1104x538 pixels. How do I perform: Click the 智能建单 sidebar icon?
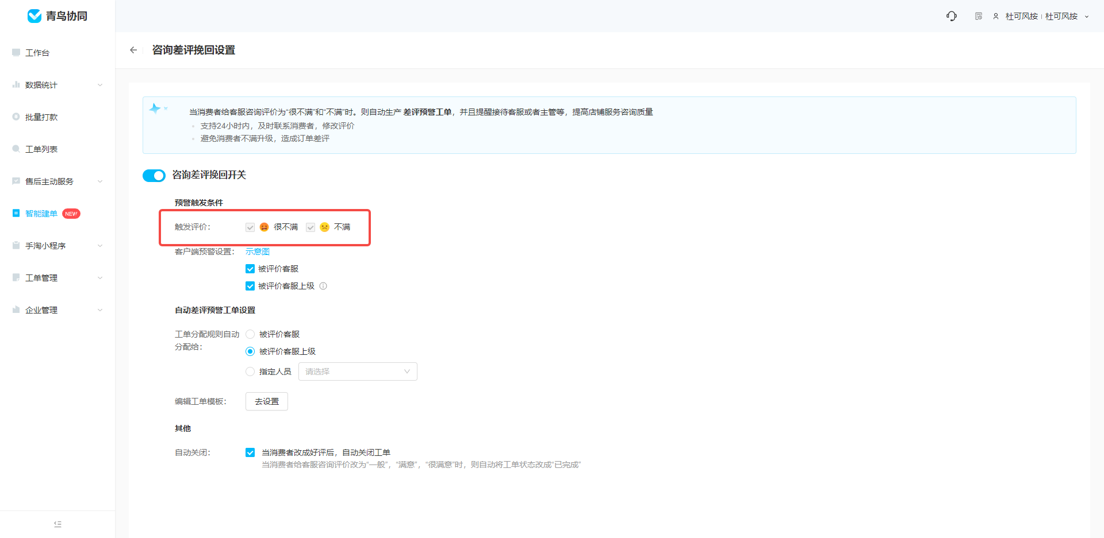(16, 213)
